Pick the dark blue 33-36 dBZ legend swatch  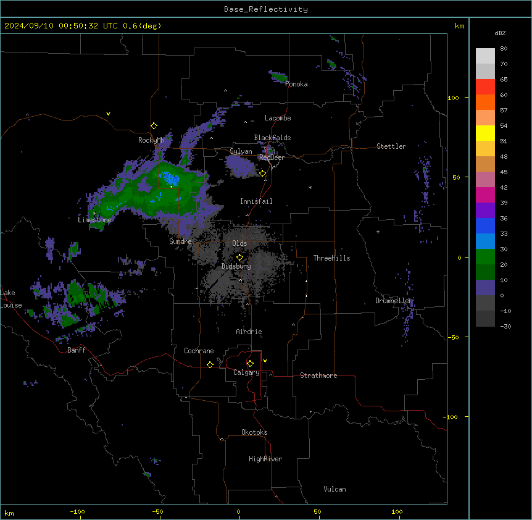(x=485, y=225)
